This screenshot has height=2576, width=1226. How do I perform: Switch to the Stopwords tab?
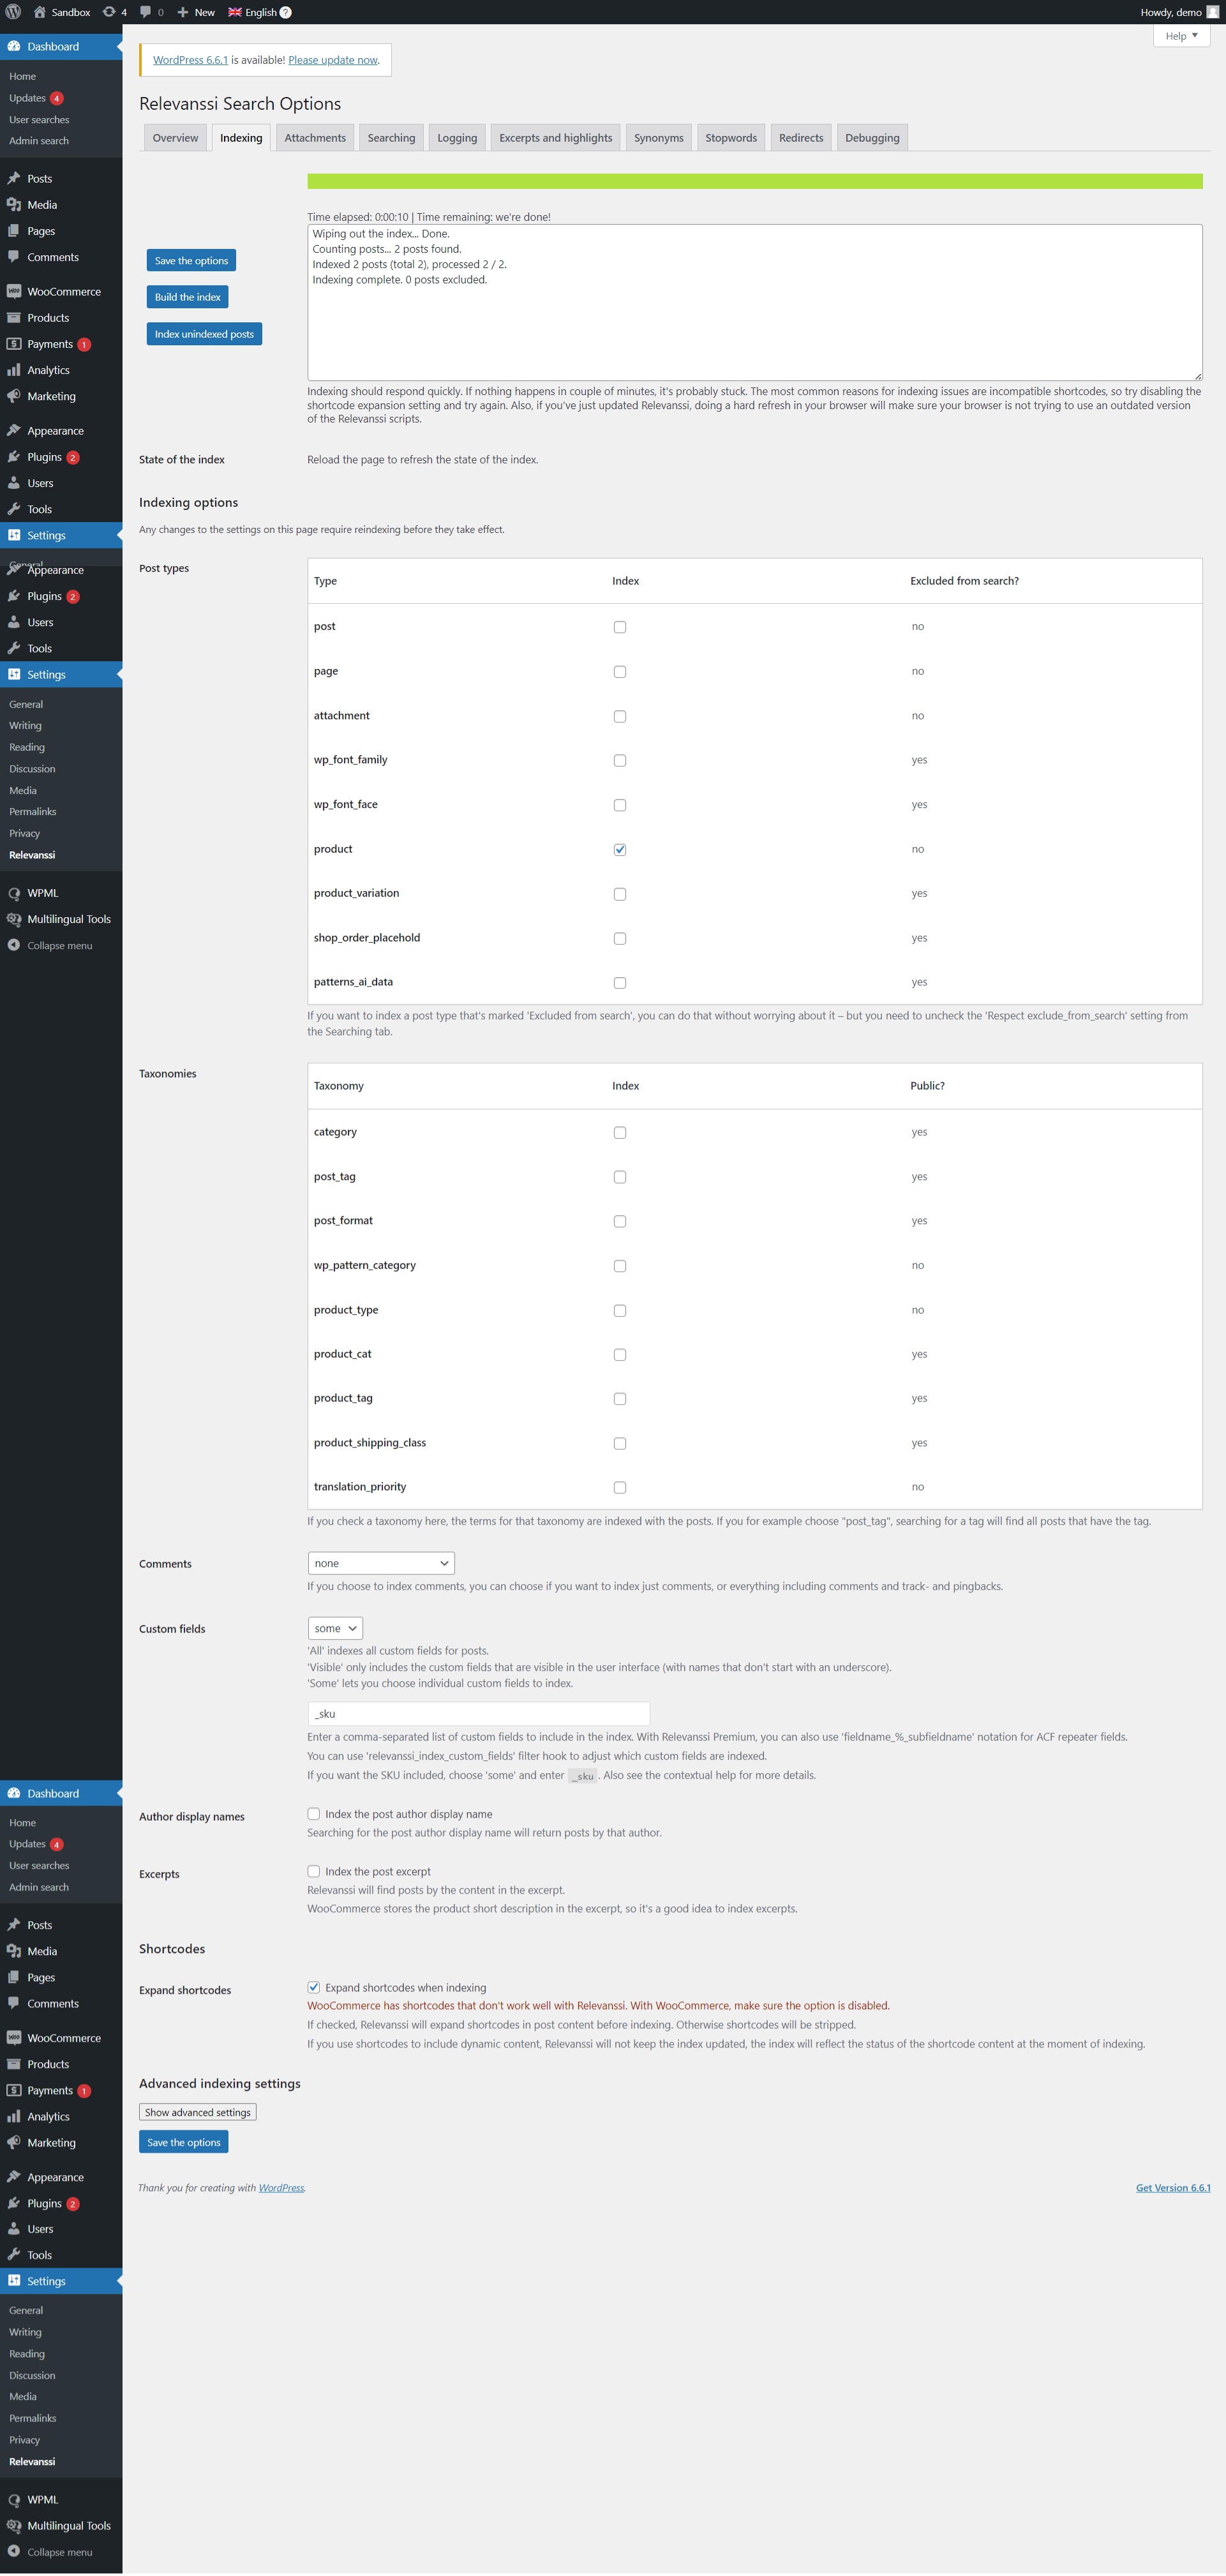click(x=730, y=138)
